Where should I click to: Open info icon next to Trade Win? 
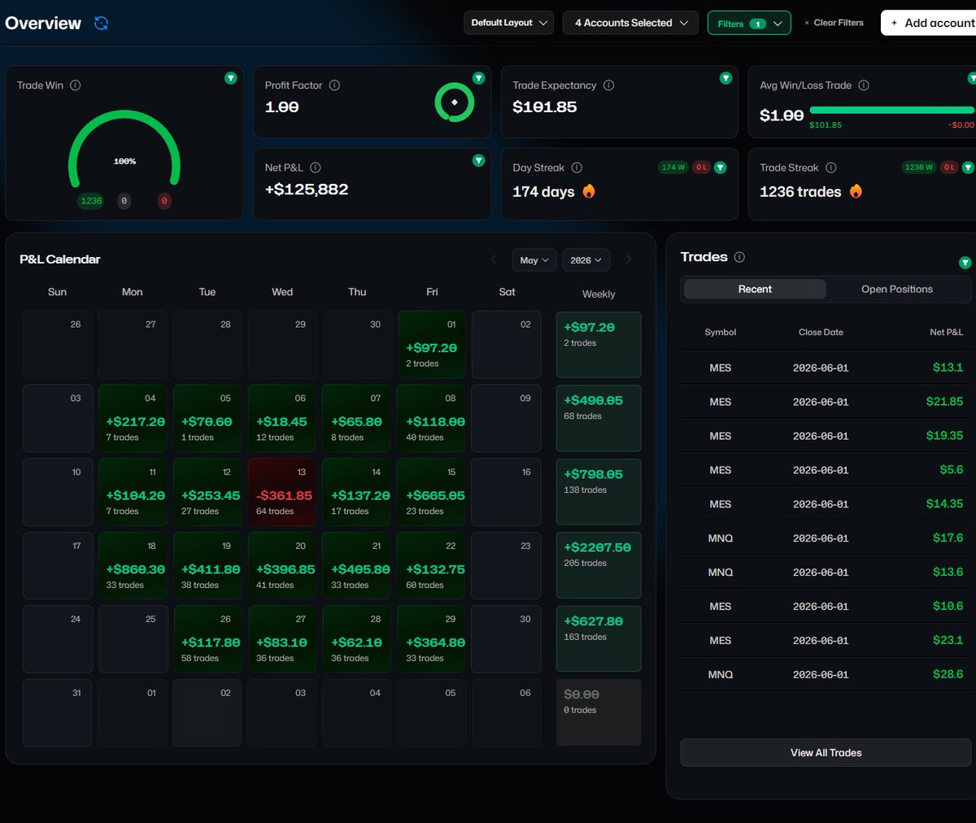click(75, 85)
